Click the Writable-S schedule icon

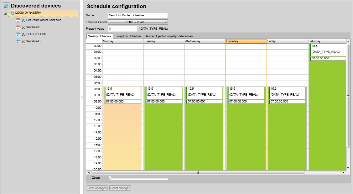point(18,27)
